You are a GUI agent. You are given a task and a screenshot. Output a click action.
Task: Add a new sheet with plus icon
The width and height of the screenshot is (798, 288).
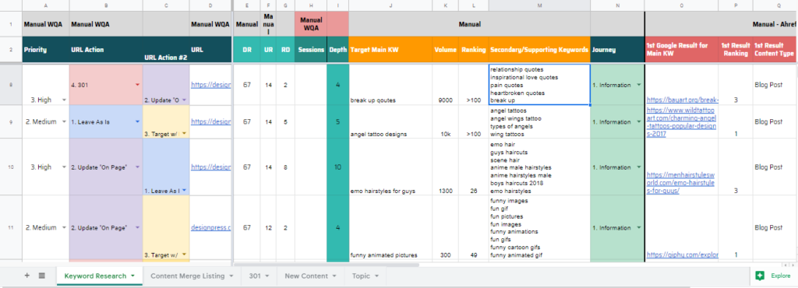click(27, 276)
